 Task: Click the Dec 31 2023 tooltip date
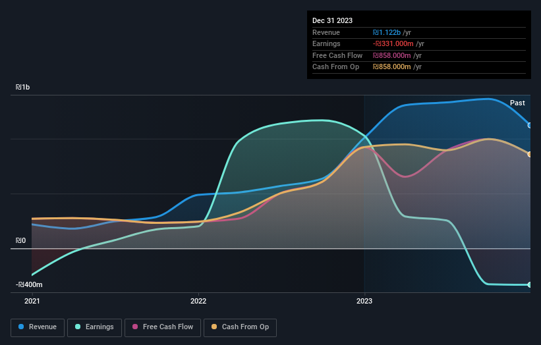point(332,20)
